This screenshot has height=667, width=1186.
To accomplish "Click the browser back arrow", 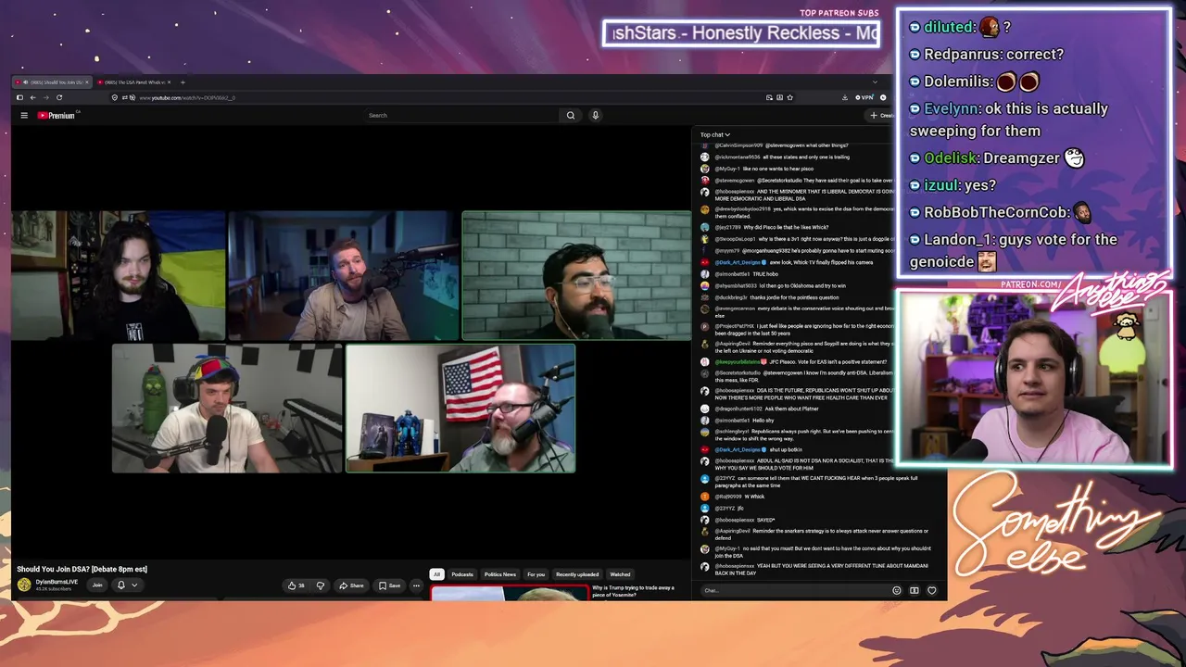I will pos(32,97).
